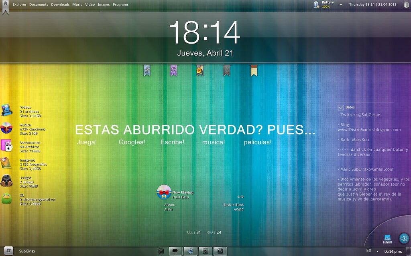
Task: Open the Explorer menu item
Action: pos(19,4)
